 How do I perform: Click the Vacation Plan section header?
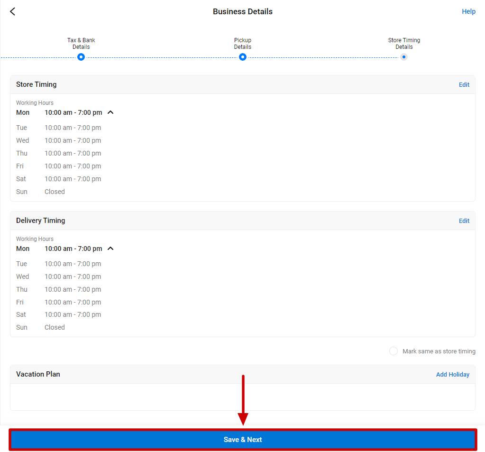pos(38,374)
